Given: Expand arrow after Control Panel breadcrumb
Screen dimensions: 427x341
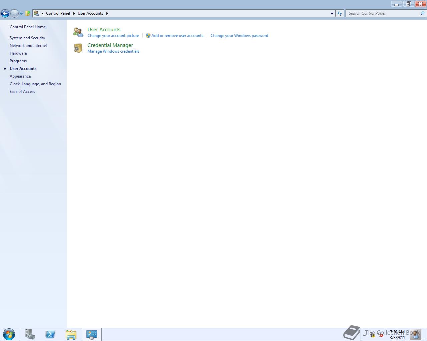Looking at the screenshot, I should [x=74, y=13].
